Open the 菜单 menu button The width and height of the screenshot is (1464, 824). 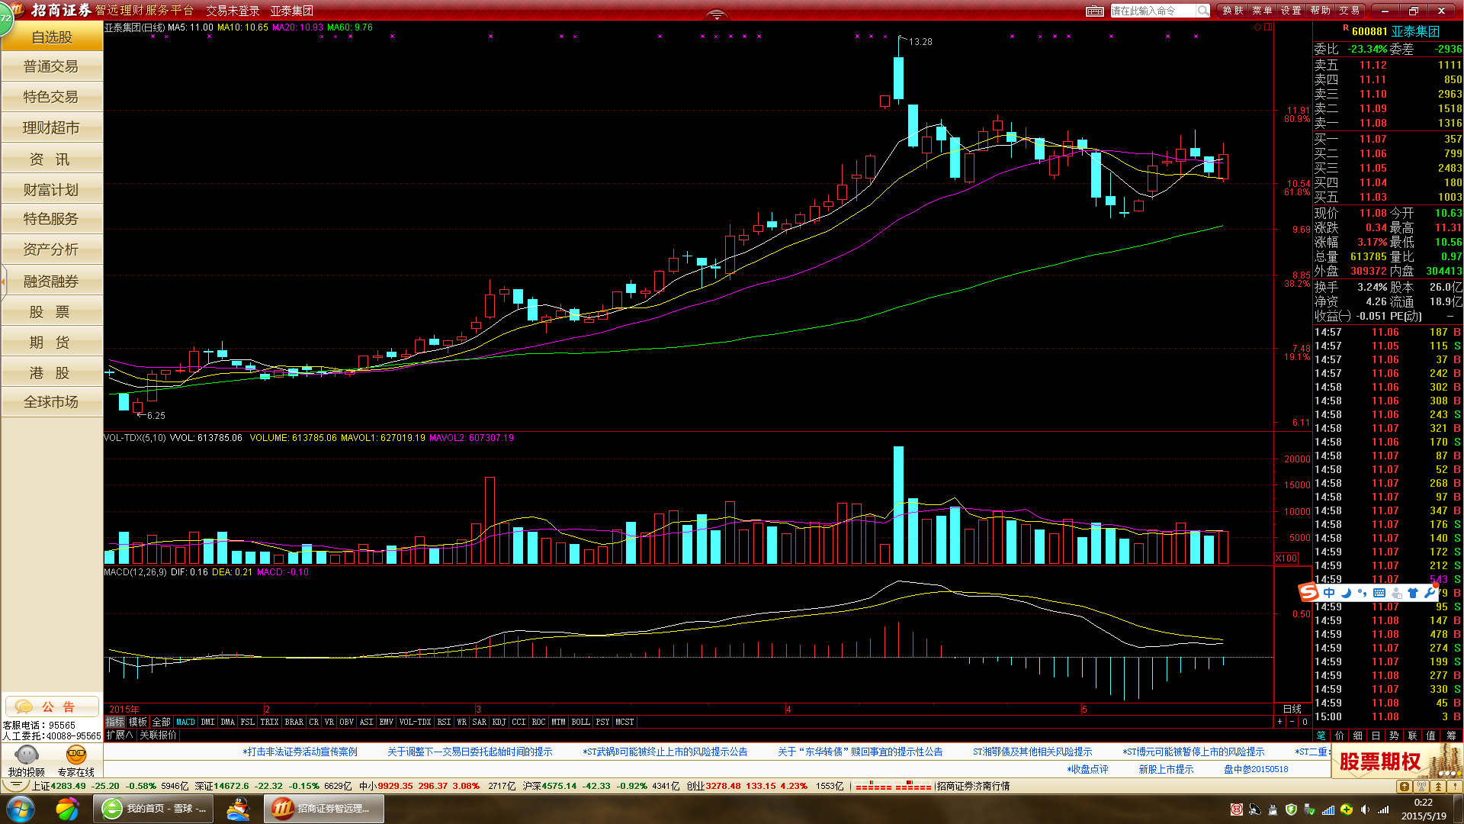pyautogui.click(x=1262, y=11)
